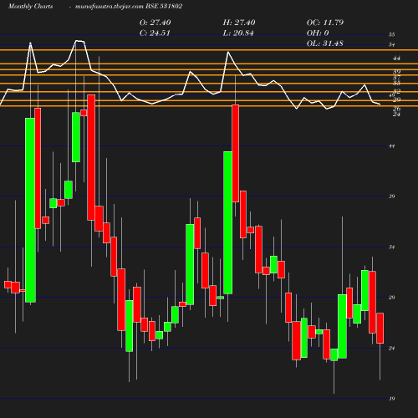Screen dimensions: 418x418
Task: Click the price axis label '34'
Action: (x=392, y=247)
